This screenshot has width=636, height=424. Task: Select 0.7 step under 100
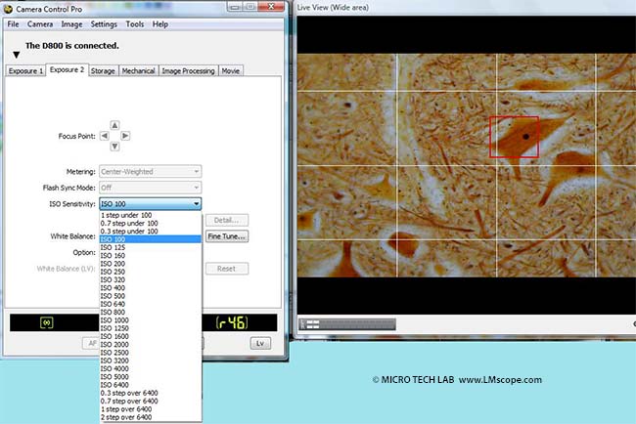pos(151,223)
